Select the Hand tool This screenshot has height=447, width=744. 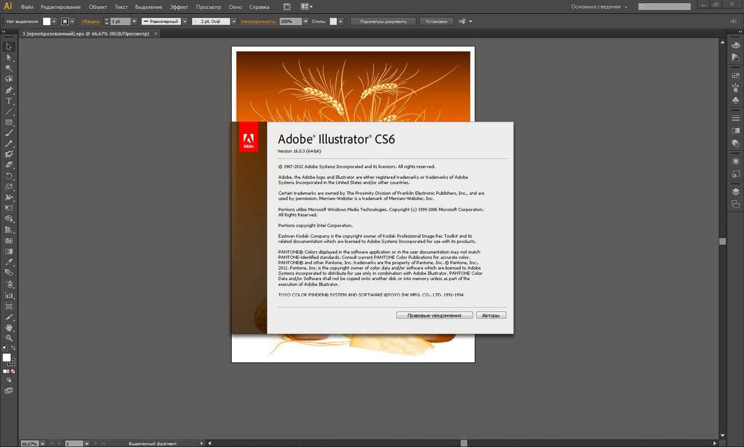[9, 328]
